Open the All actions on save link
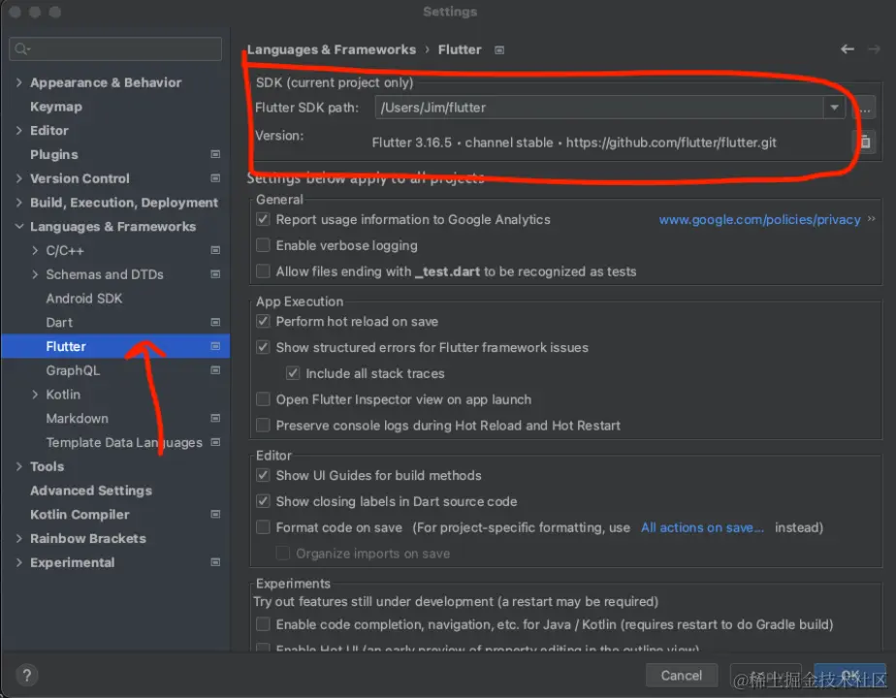Image resolution: width=896 pixels, height=698 pixels. tap(702, 527)
